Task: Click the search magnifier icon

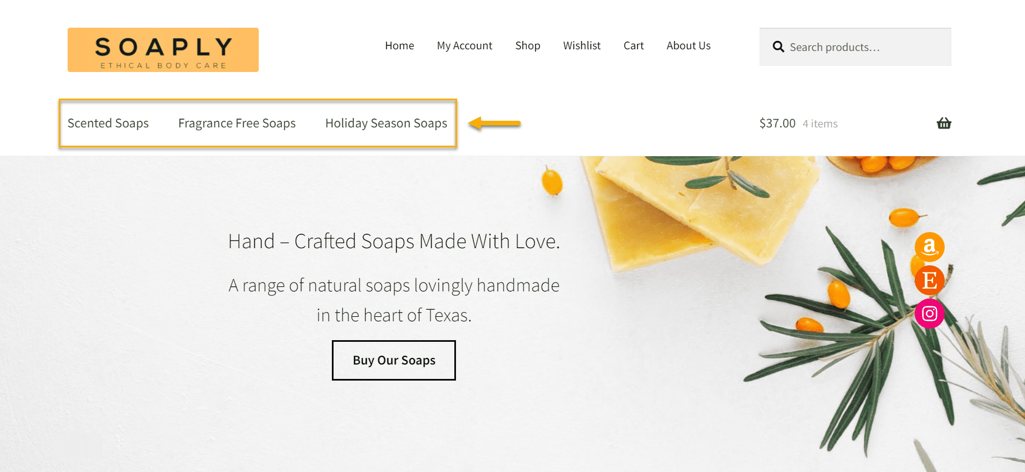Action: point(778,47)
